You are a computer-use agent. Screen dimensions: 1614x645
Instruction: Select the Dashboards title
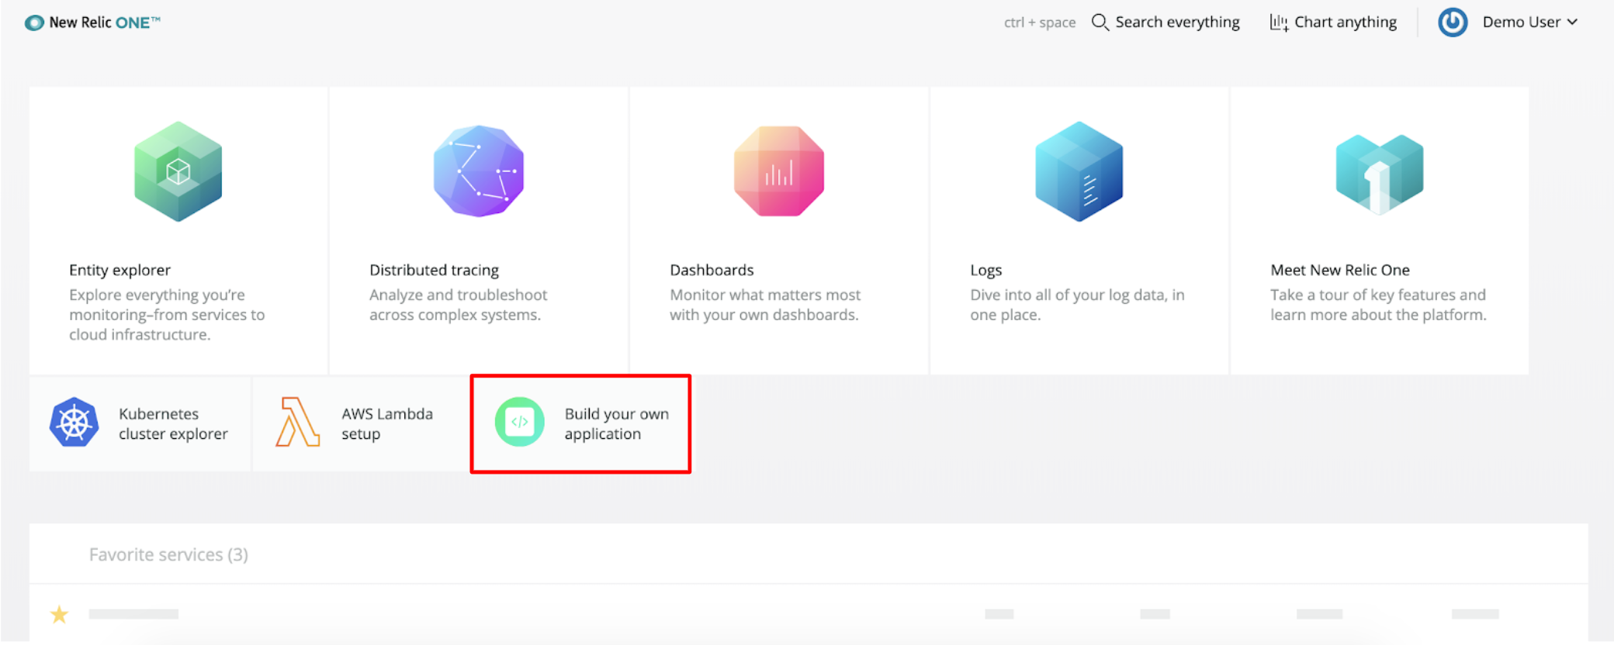click(712, 270)
